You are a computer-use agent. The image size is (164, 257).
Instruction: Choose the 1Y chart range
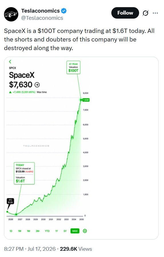pyautogui.click(x=56, y=231)
